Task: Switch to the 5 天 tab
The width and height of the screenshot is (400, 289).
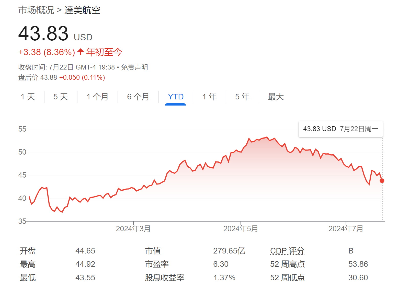Action: [61, 97]
